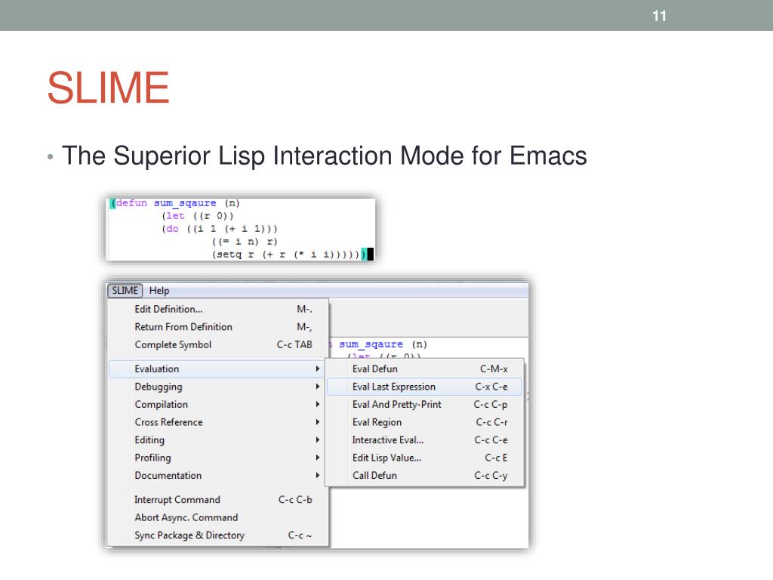Select Call Defun entry

pyautogui.click(x=424, y=476)
